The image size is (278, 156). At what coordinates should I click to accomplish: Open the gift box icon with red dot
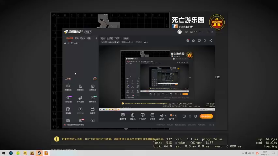tap(188, 40)
